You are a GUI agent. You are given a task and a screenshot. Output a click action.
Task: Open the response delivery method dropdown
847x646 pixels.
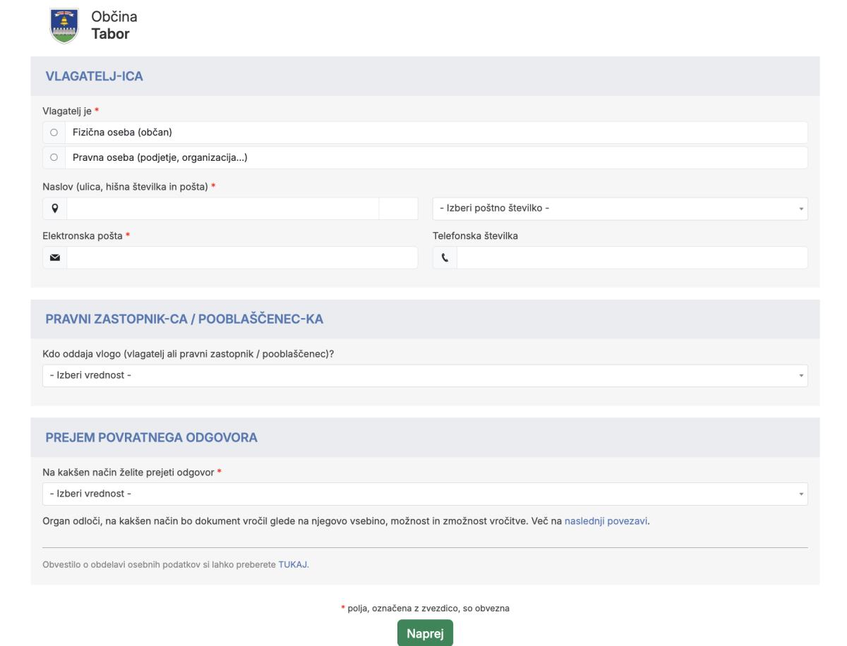[424, 494]
